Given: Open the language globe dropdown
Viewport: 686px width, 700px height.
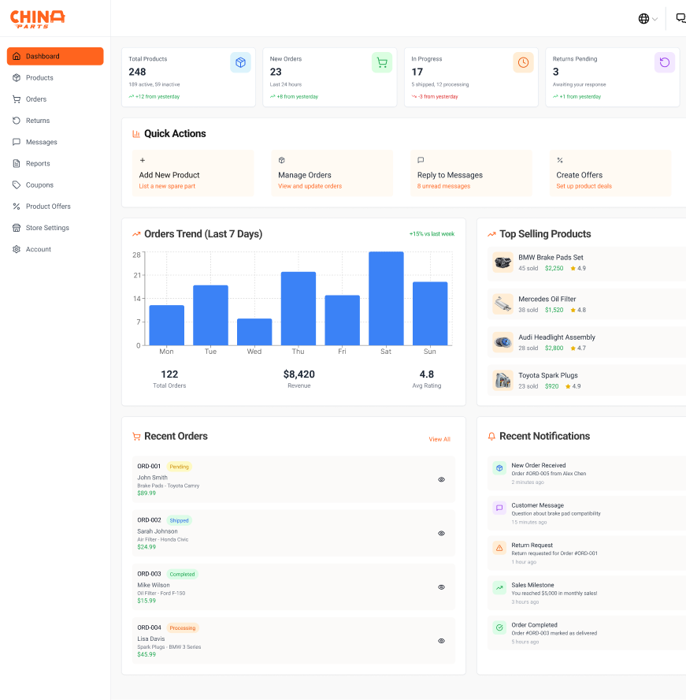Looking at the screenshot, I should pos(647,19).
